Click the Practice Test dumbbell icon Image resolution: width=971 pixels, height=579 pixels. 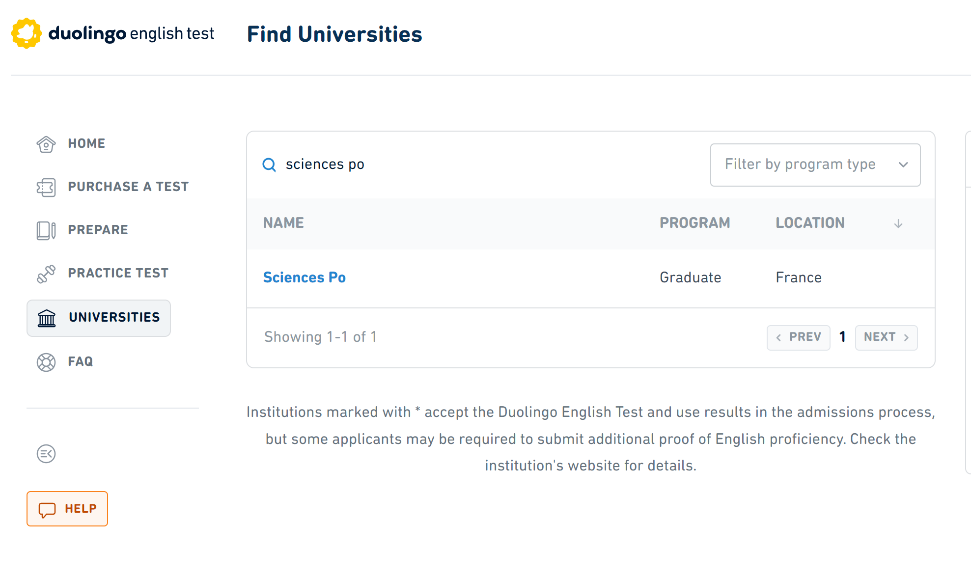point(46,274)
